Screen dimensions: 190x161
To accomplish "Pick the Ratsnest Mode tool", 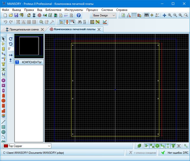I will click(4, 70).
